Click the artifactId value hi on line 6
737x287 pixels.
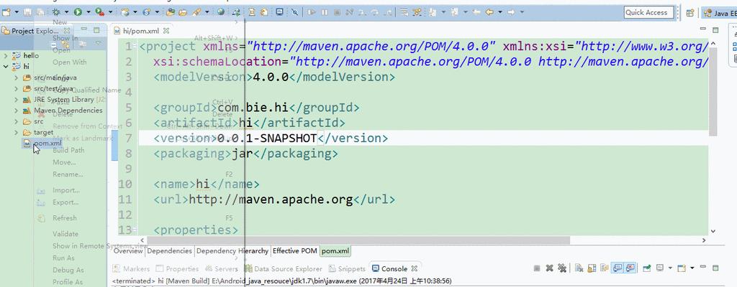pos(246,123)
